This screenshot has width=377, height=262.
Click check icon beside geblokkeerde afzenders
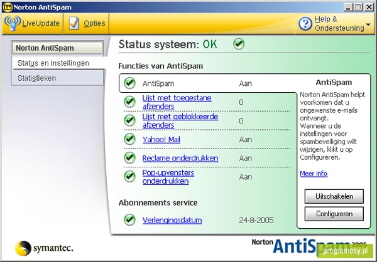[129, 120]
